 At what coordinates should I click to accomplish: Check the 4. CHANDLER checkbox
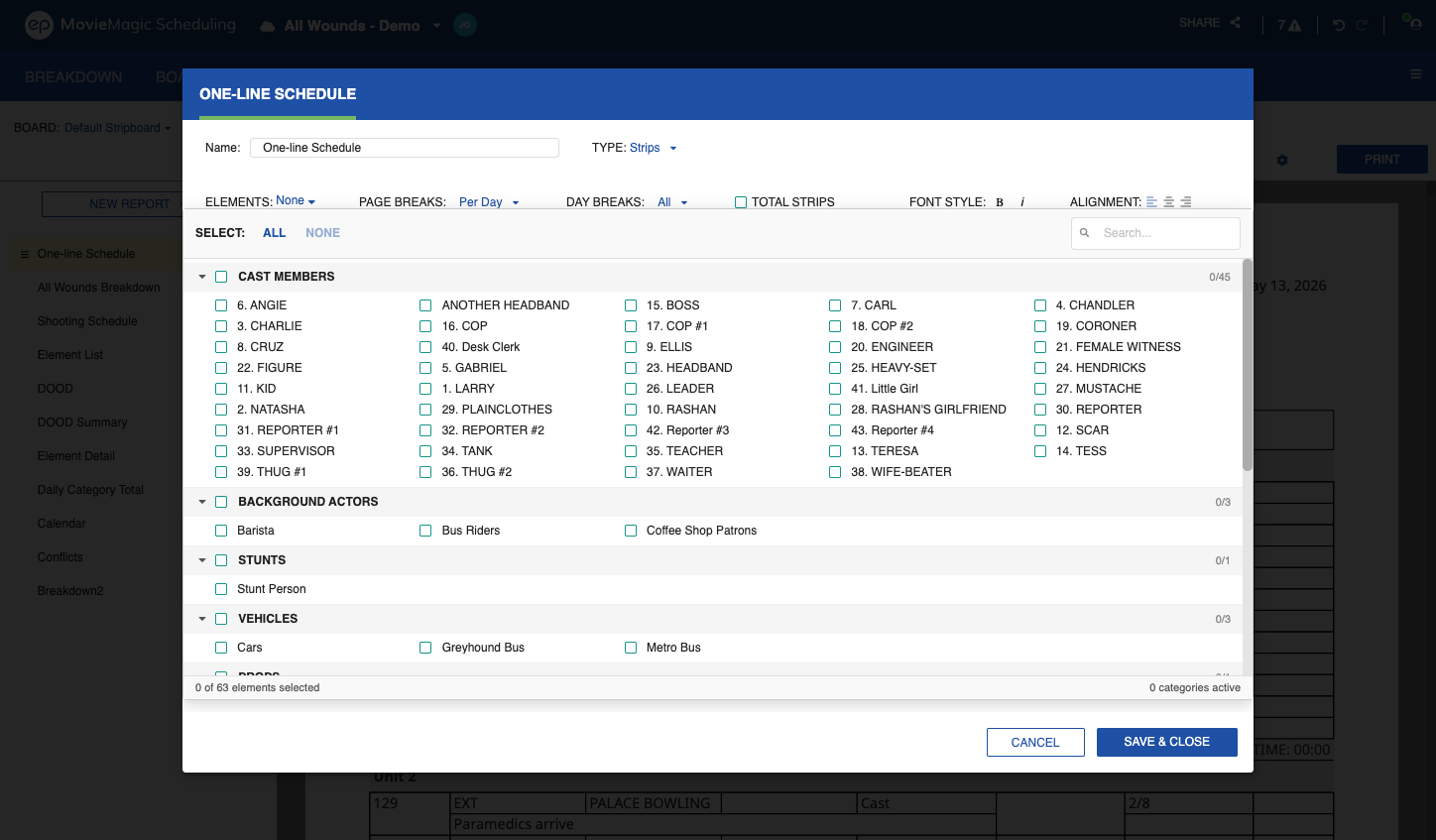point(1040,305)
